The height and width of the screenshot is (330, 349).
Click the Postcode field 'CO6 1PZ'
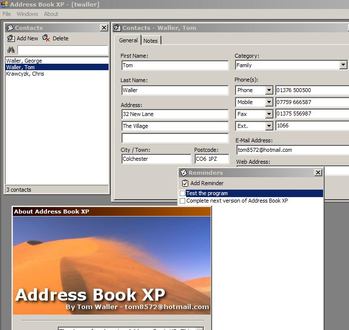coord(212,159)
